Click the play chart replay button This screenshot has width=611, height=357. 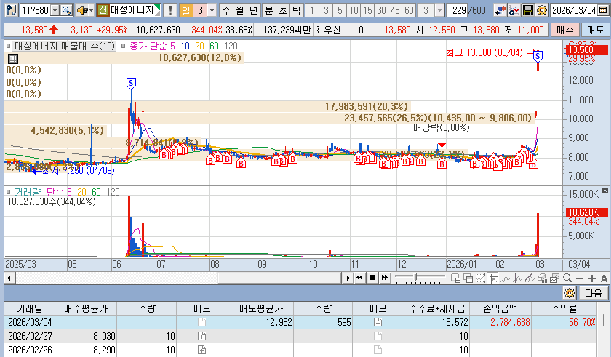[x=348, y=278]
